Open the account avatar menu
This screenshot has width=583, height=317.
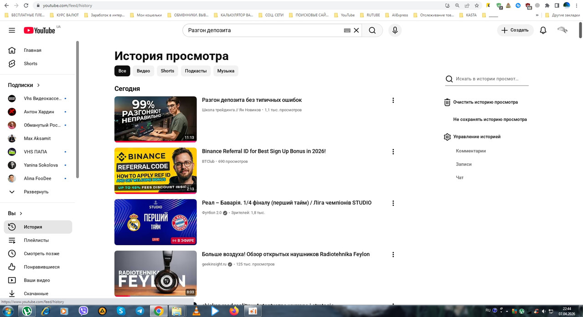[x=562, y=30]
